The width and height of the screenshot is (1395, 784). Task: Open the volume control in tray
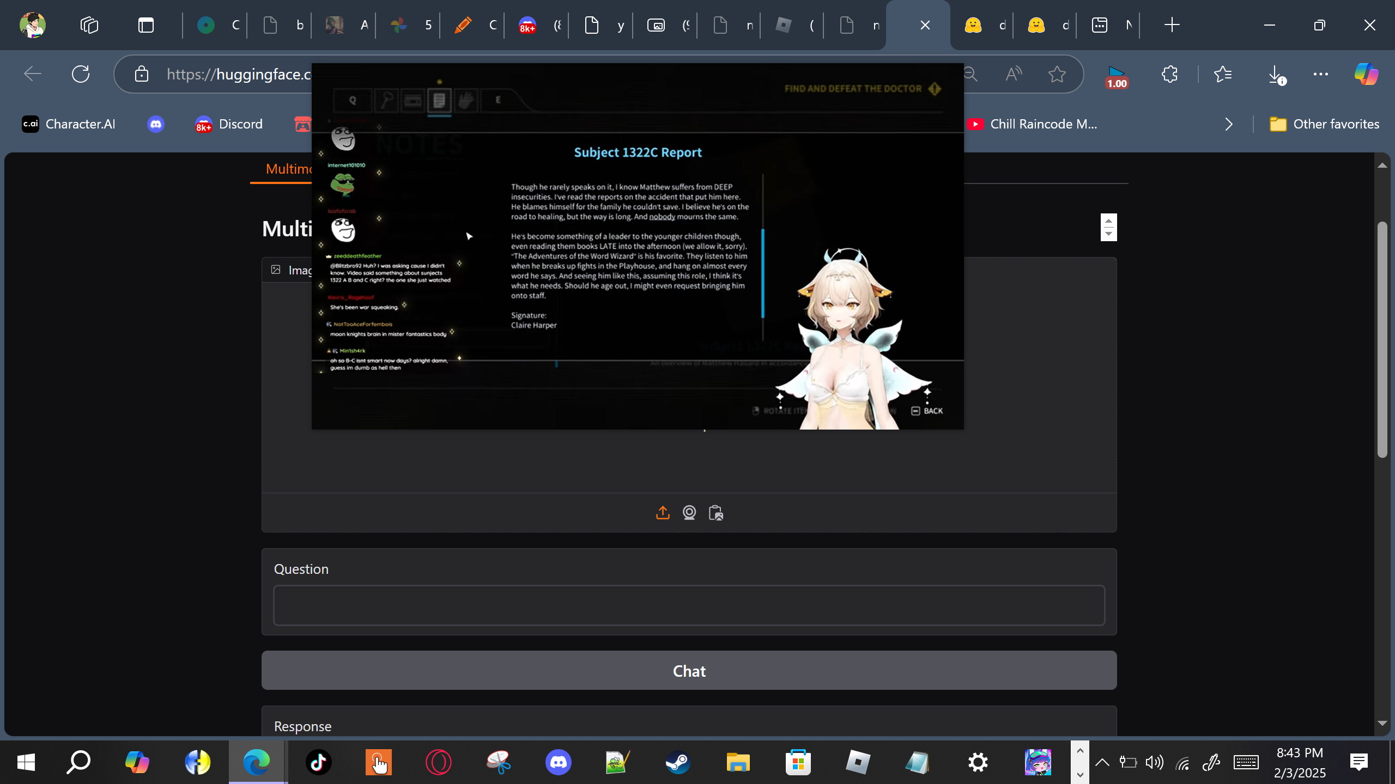pos(1154,762)
